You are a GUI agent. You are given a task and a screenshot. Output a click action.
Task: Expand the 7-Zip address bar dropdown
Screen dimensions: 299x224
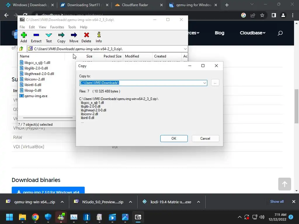click(185, 49)
